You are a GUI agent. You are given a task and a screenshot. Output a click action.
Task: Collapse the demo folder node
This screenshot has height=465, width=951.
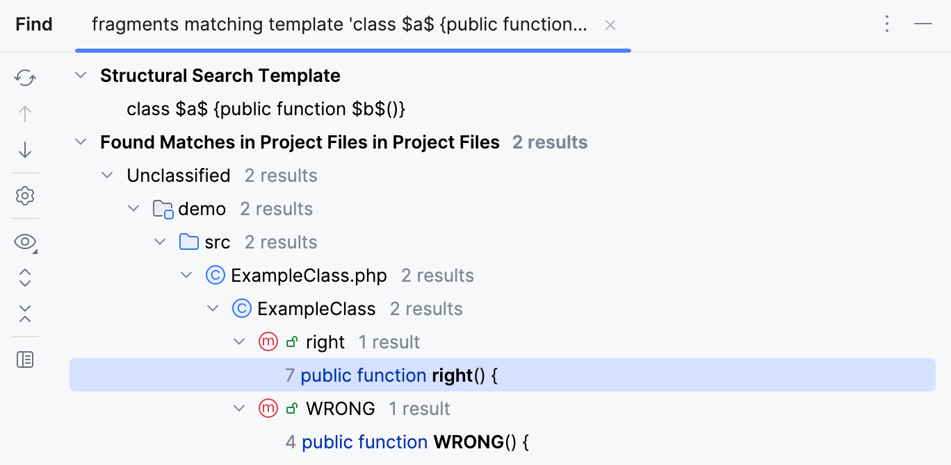tap(134, 209)
